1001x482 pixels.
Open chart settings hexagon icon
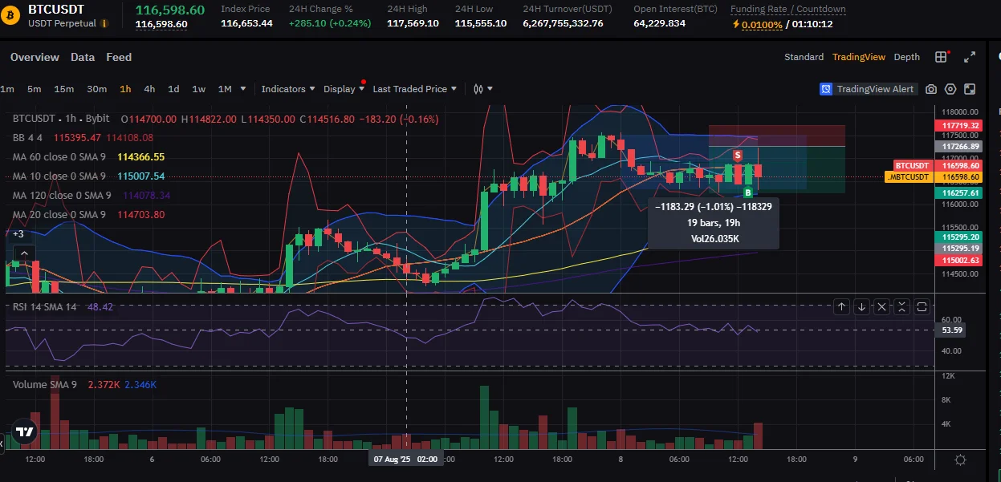point(950,89)
